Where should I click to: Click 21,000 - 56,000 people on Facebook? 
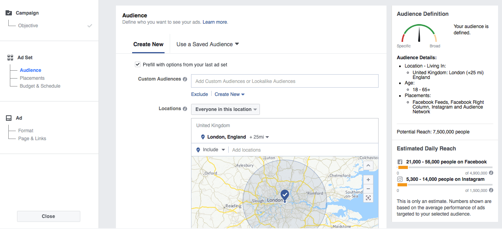click(446, 162)
